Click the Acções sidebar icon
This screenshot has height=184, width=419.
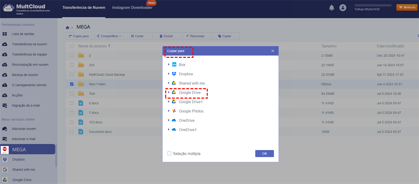tap(5, 95)
